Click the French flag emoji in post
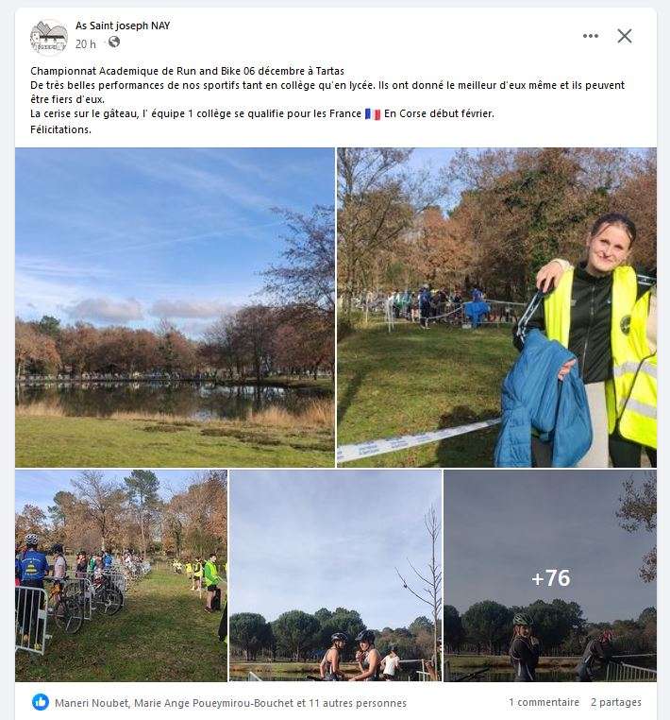Viewport: 670px width, 720px height. tap(373, 114)
